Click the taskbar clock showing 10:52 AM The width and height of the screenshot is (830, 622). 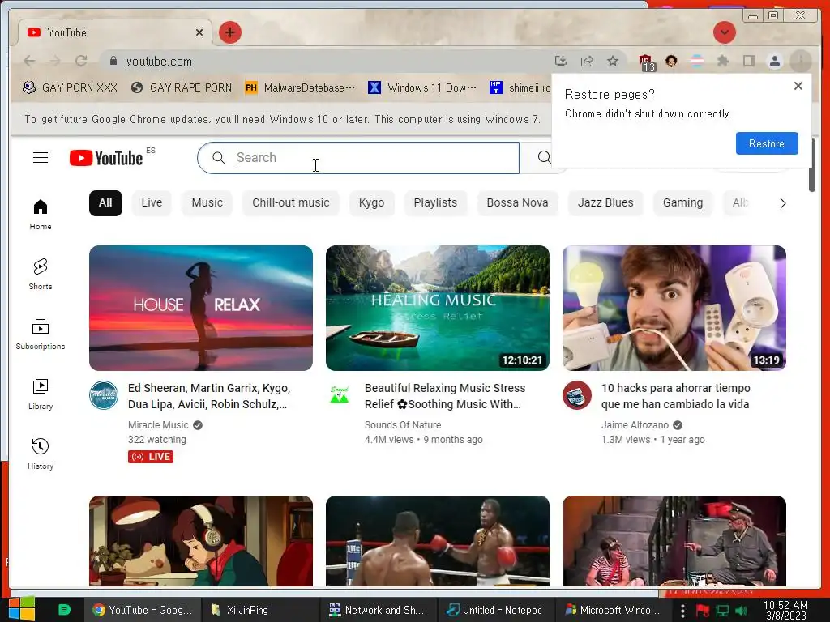[x=785, y=611]
